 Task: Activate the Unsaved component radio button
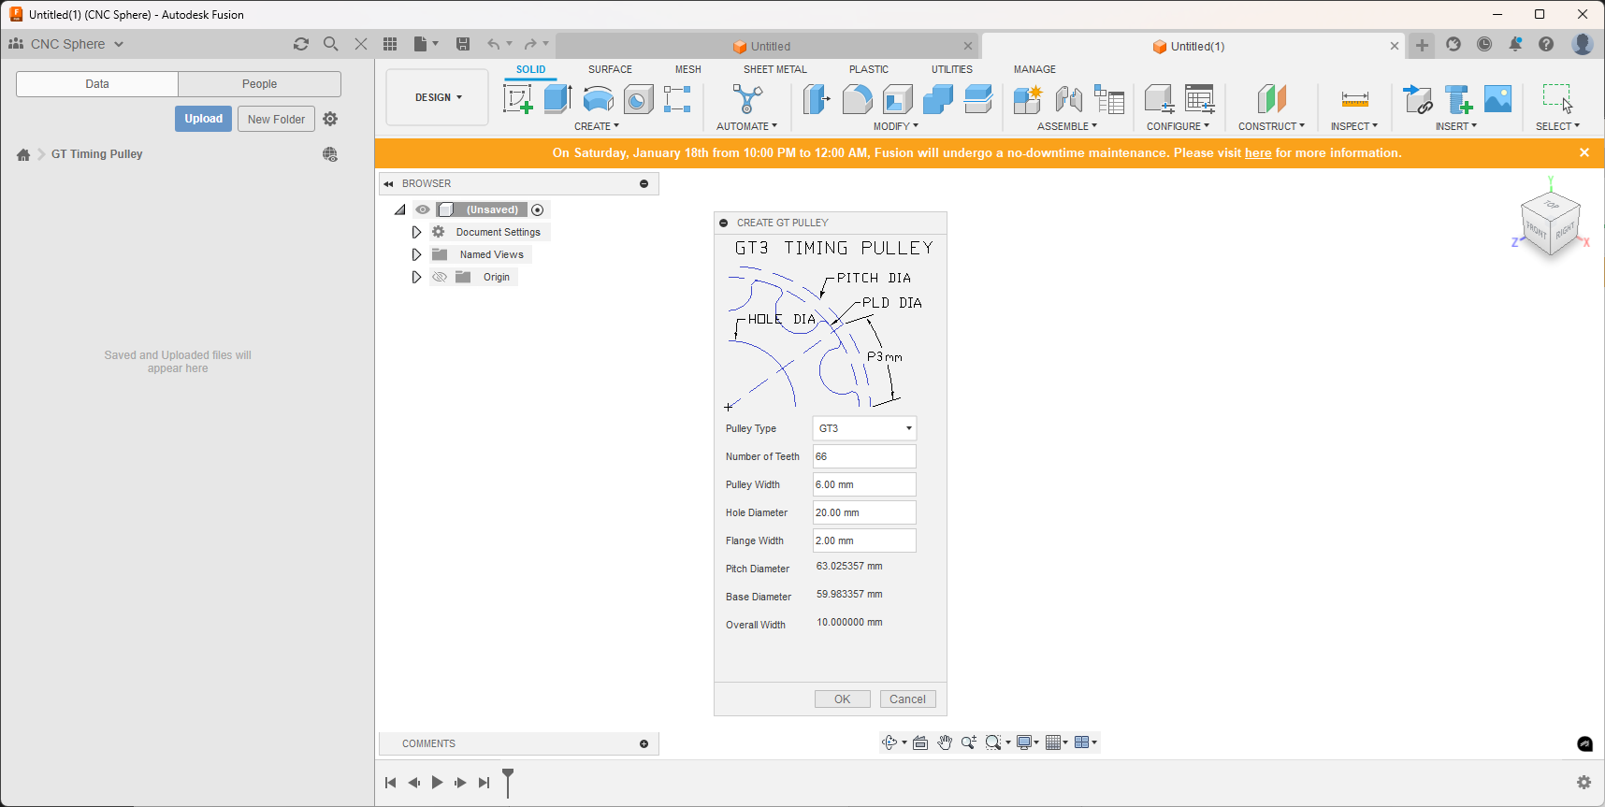(x=538, y=209)
